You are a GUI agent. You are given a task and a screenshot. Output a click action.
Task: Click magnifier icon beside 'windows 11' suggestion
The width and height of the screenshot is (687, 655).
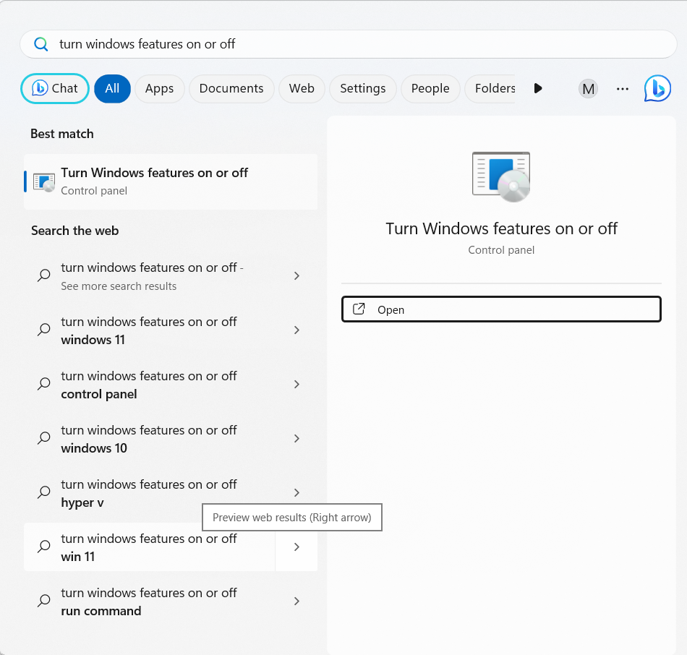coord(44,330)
